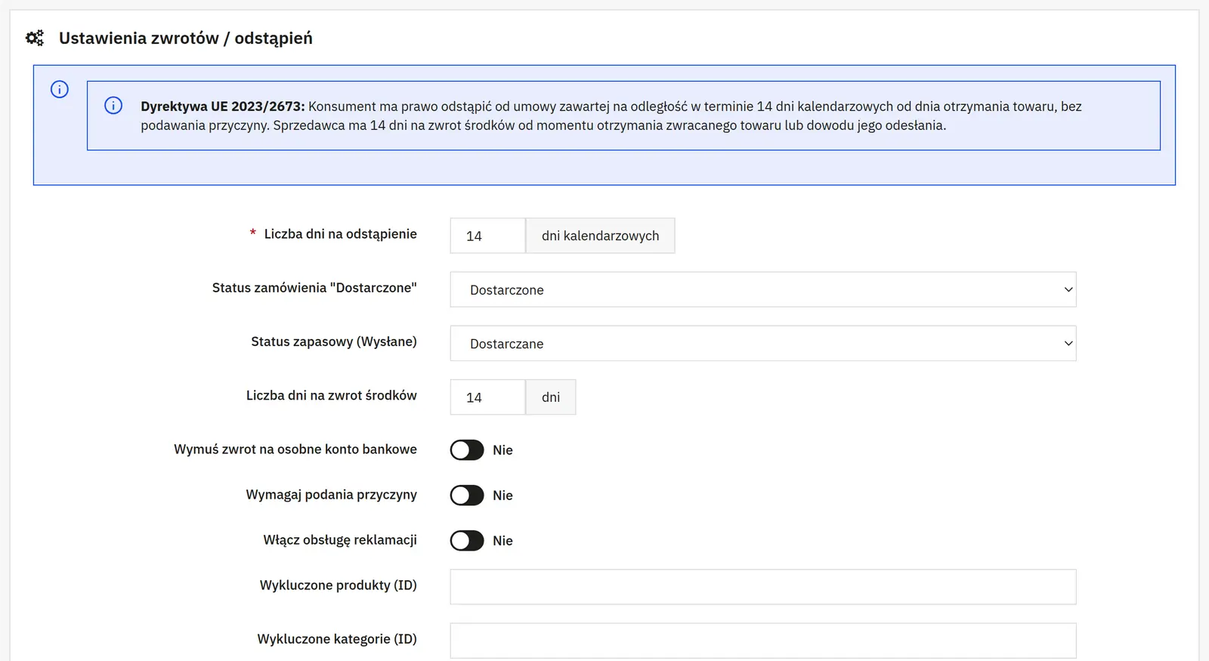Viewport: 1209px width, 661px height.
Task: Click the inner info icon beside Dyrektywa UE
Action: [x=113, y=105]
